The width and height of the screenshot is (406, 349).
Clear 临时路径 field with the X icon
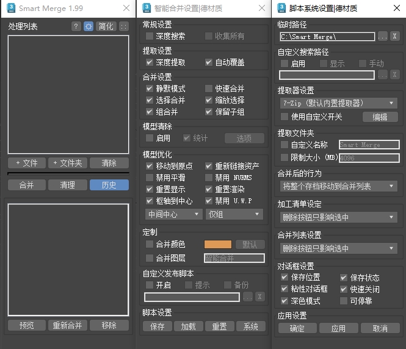[x=394, y=37]
